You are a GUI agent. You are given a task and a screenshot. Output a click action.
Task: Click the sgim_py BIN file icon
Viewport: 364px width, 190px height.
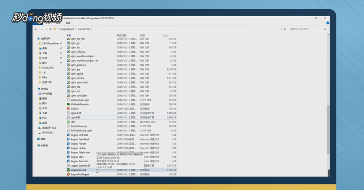68,69
